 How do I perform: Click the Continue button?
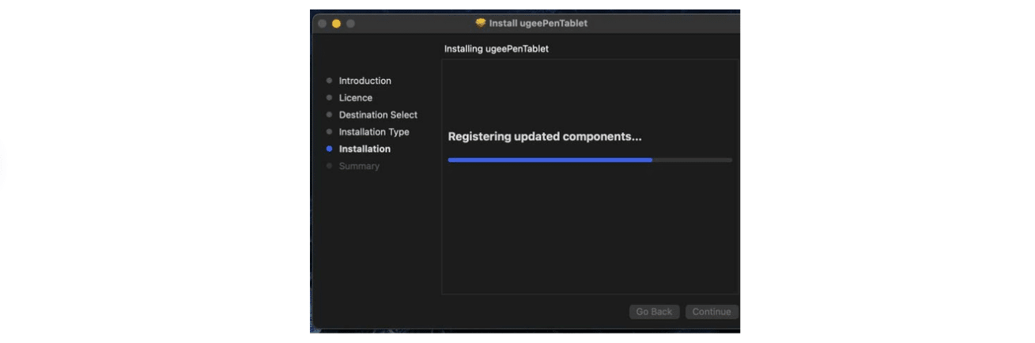pos(712,311)
